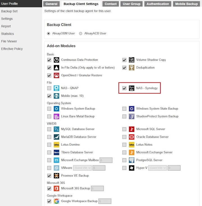Click the Proxmox VE Backup icon
Screen dimensions: 202x206
pyautogui.click(x=56, y=176)
